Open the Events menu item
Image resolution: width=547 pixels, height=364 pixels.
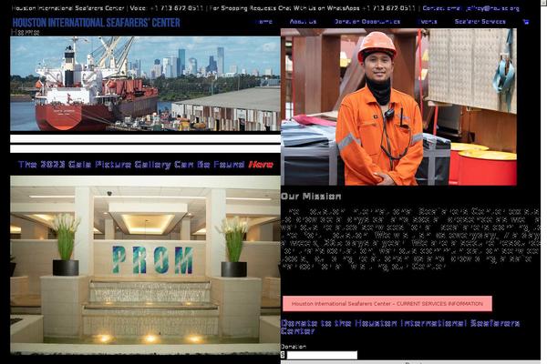tap(428, 22)
